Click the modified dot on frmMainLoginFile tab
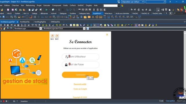Screen dimensions: 186x104 17,22
